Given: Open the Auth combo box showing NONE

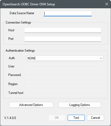Looking at the screenshot, I should pyautogui.click(x=65, y=58).
